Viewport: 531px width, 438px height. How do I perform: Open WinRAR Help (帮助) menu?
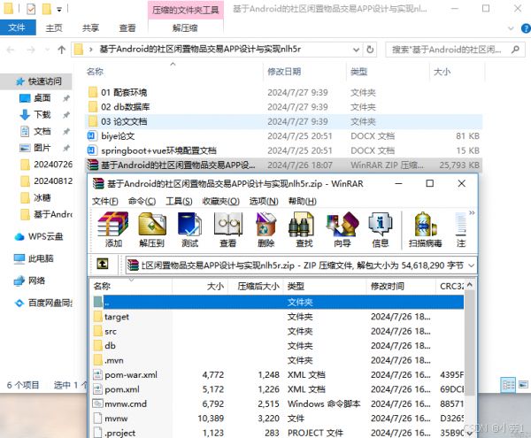point(303,202)
